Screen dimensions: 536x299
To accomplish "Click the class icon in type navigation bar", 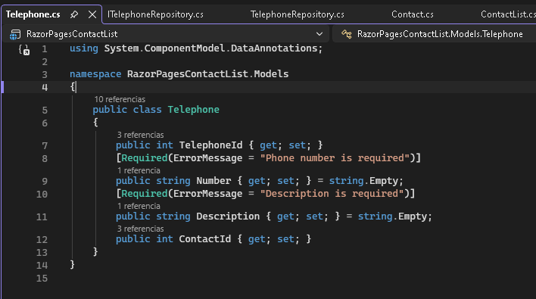I will [346, 34].
